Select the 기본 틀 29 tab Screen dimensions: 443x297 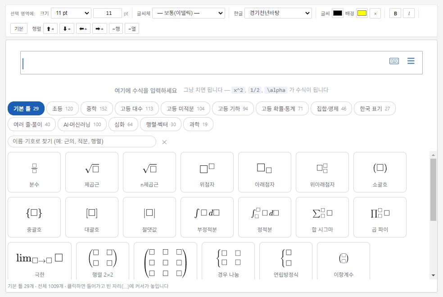click(26, 109)
